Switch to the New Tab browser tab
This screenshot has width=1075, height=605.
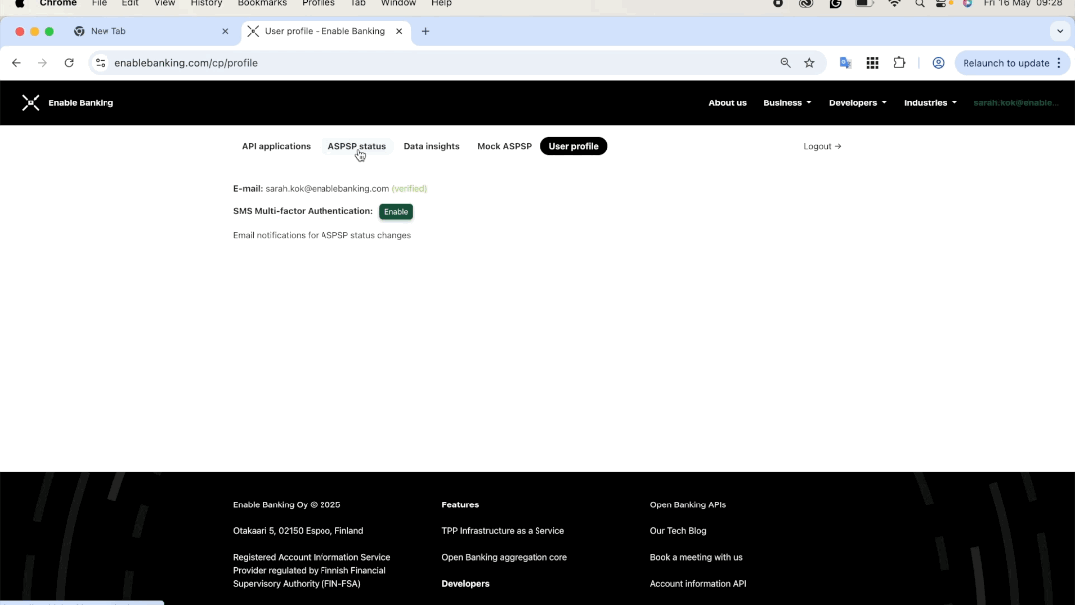pos(149,31)
